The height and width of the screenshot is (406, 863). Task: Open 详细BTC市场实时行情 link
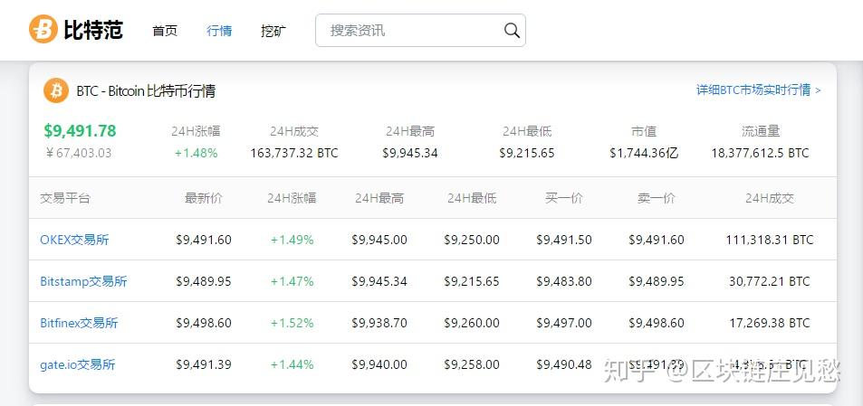759,90
